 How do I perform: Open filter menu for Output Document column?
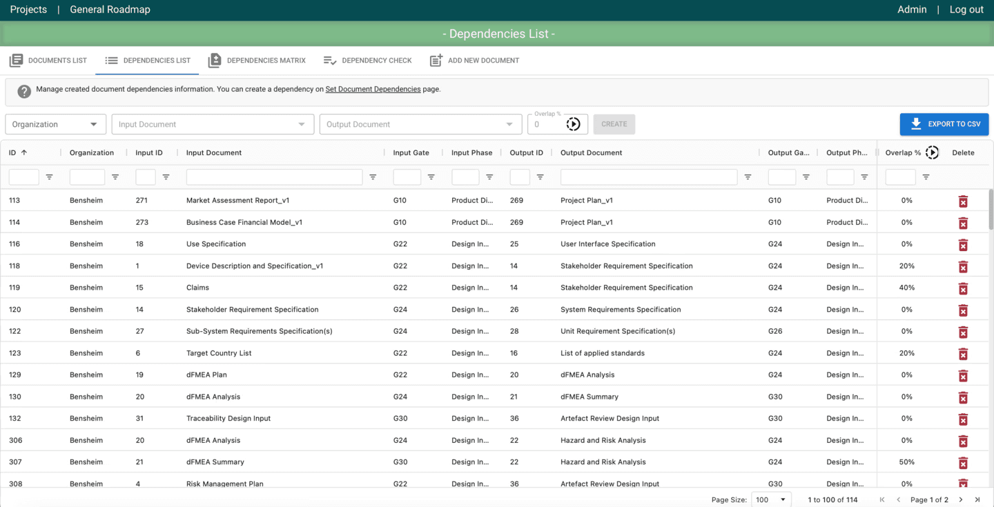pyautogui.click(x=748, y=177)
